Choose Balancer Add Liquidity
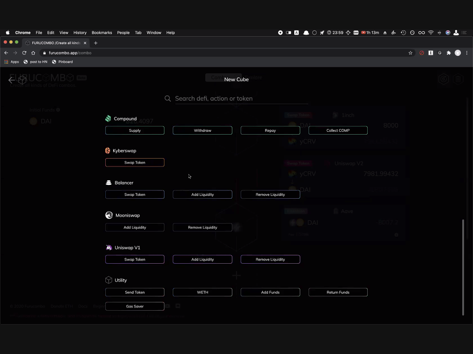 (202, 195)
